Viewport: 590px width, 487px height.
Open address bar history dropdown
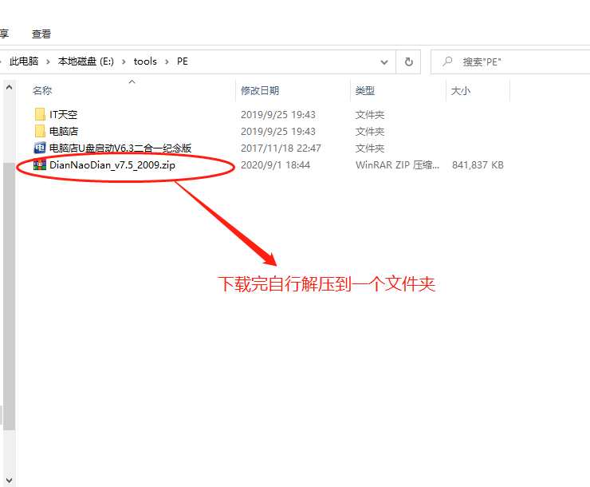point(384,62)
